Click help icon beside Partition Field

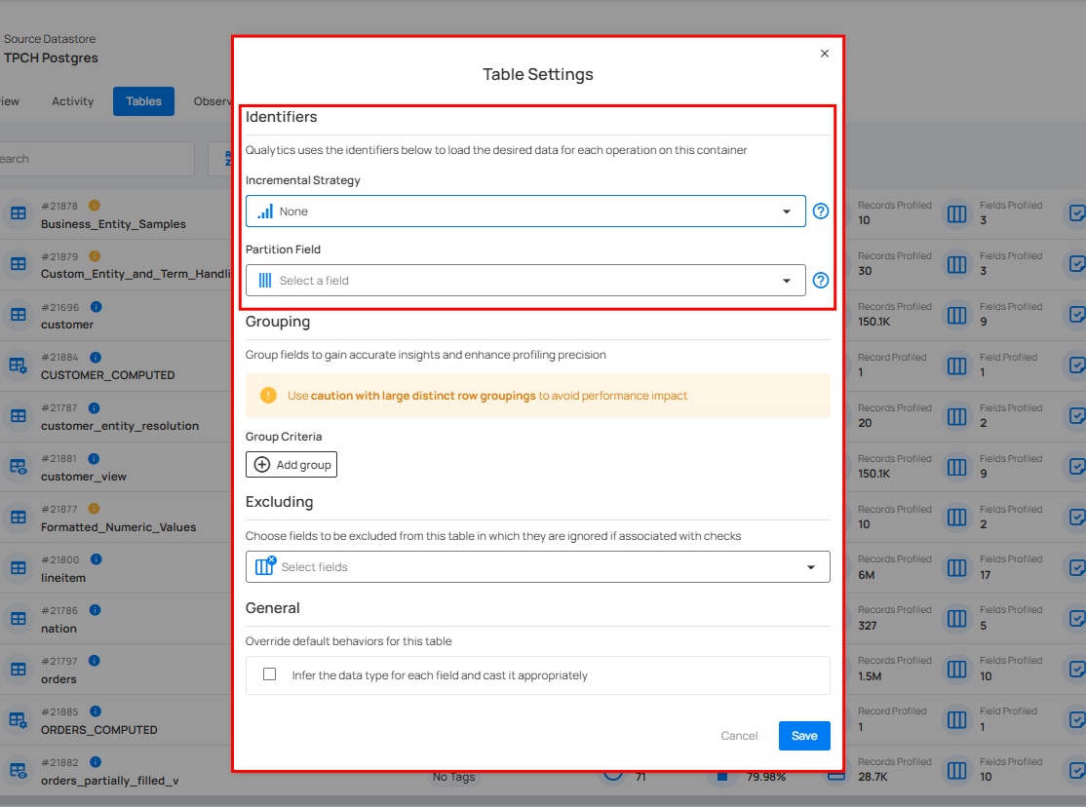[820, 281]
